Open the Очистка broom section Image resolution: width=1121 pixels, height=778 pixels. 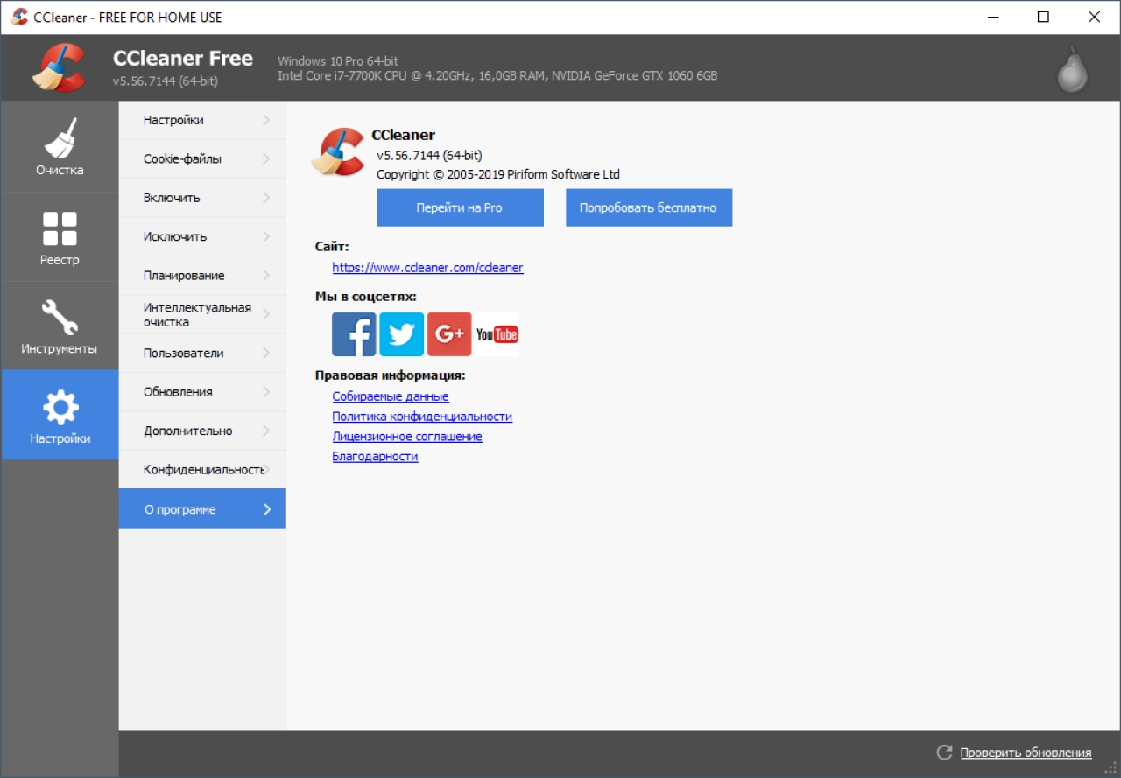[60, 147]
